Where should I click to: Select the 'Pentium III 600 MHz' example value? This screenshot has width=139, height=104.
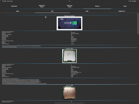(x=75, y=34)
